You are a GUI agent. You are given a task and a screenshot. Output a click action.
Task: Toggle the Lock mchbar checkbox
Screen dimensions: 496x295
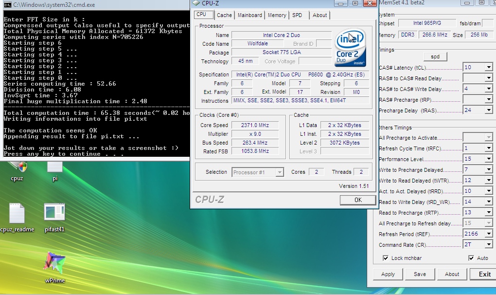pyautogui.click(x=386, y=258)
